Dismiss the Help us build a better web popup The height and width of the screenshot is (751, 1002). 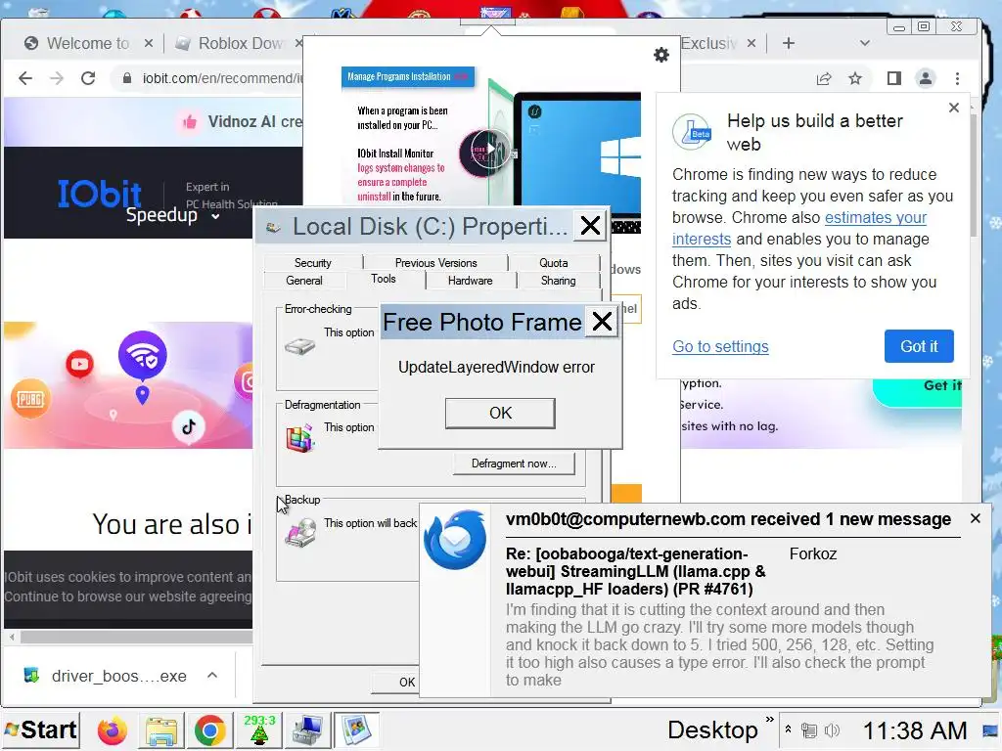(x=954, y=108)
